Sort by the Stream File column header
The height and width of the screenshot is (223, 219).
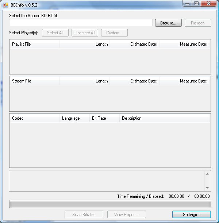coord(35,81)
